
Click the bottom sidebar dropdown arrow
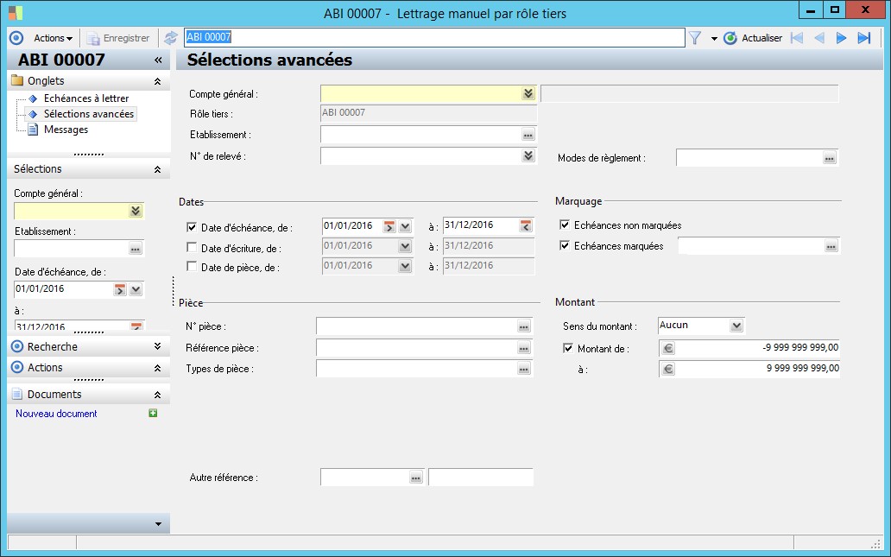click(x=158, y=524)
